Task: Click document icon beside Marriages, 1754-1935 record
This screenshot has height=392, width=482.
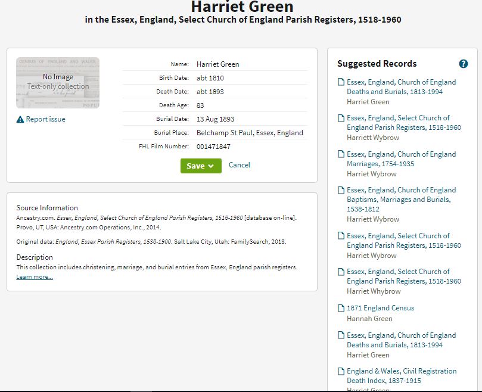Action: click(x=341, y=154)
